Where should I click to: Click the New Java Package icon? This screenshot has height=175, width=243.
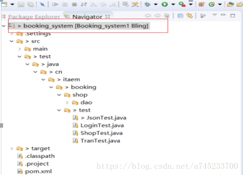pos(201,4)
